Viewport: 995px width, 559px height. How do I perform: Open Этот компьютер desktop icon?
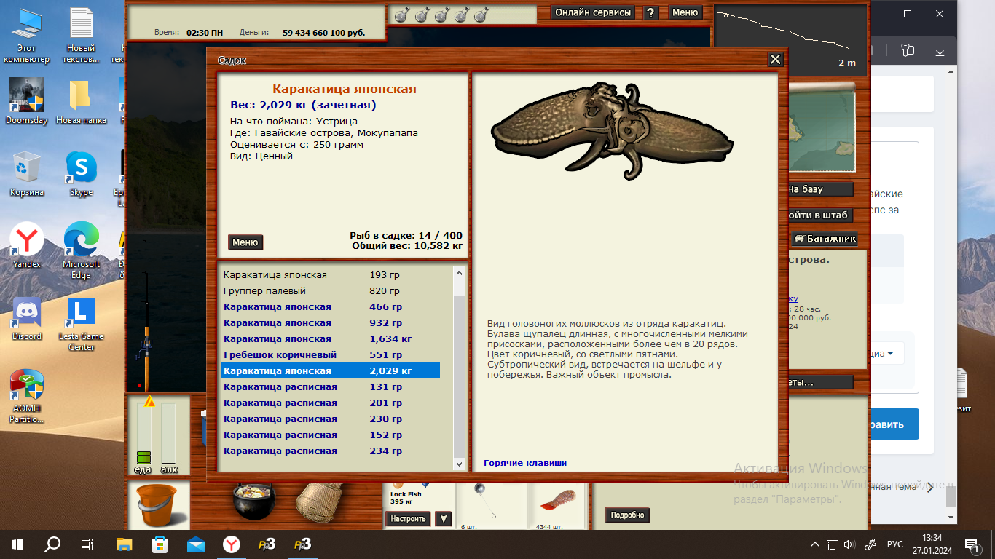26,36
